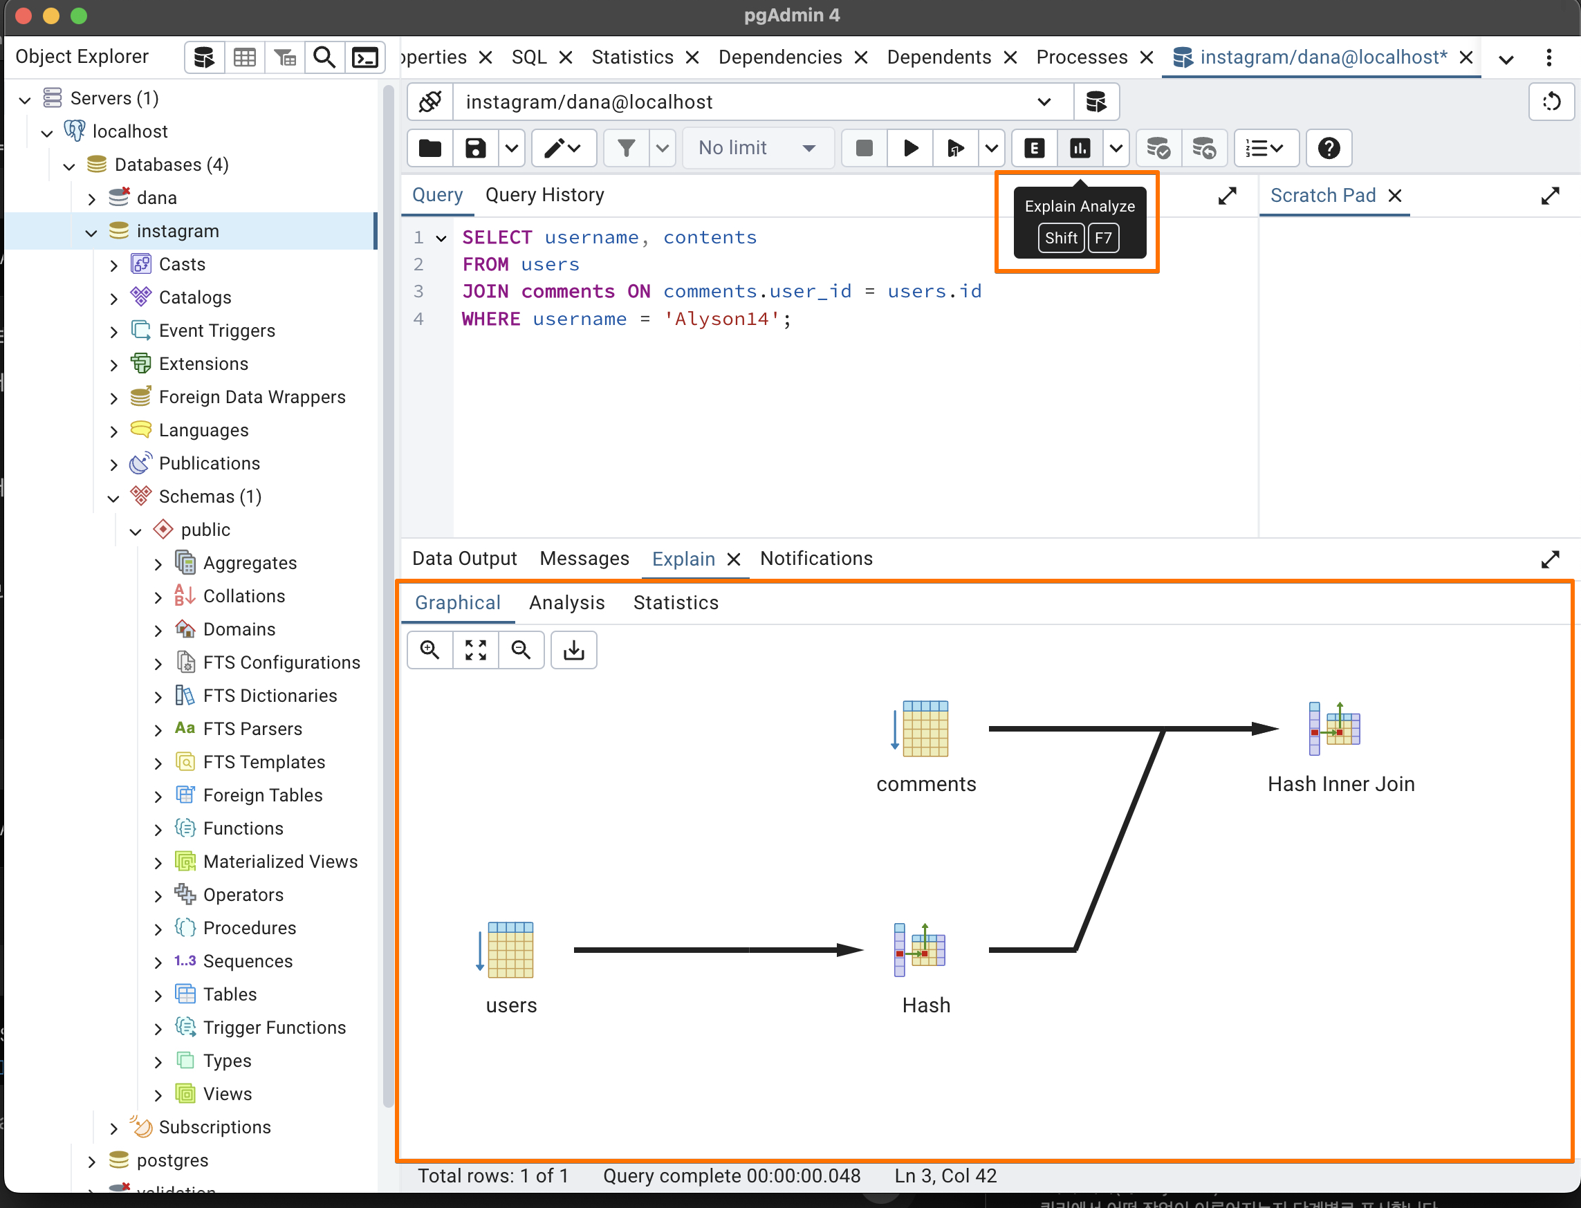
Task: Open the vertical three-dot menu at top right
Action: click(x=1548, y=57)
